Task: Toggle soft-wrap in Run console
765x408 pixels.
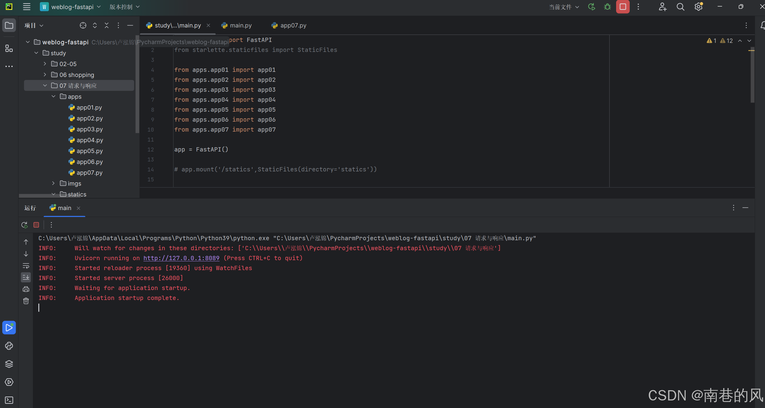Action: coord(26,266)
